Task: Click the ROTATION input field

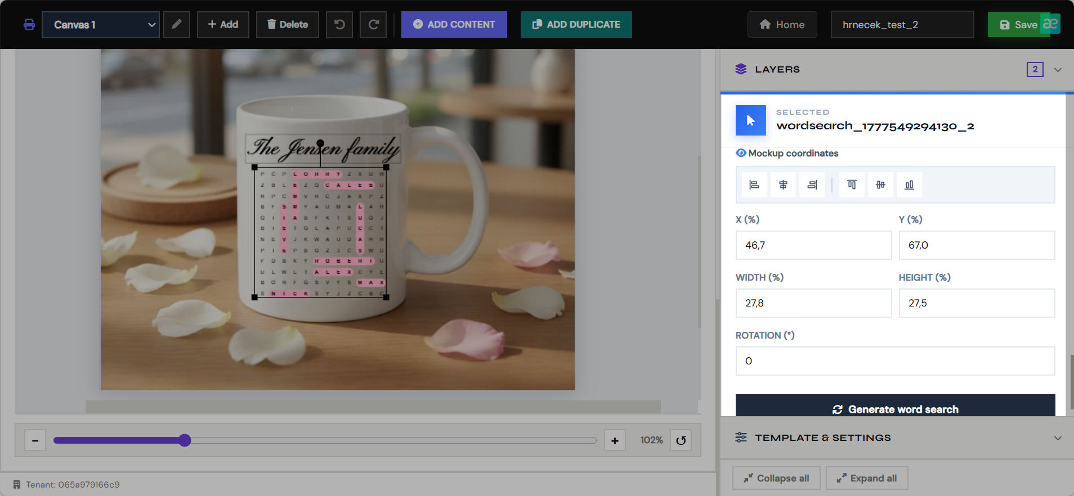Action: point(895,361)
